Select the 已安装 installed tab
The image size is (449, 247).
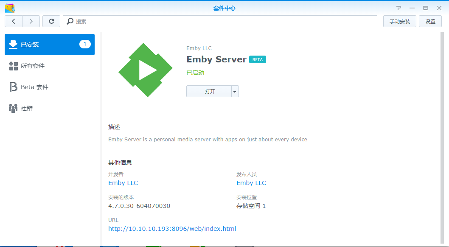click(x=50, y=45)
